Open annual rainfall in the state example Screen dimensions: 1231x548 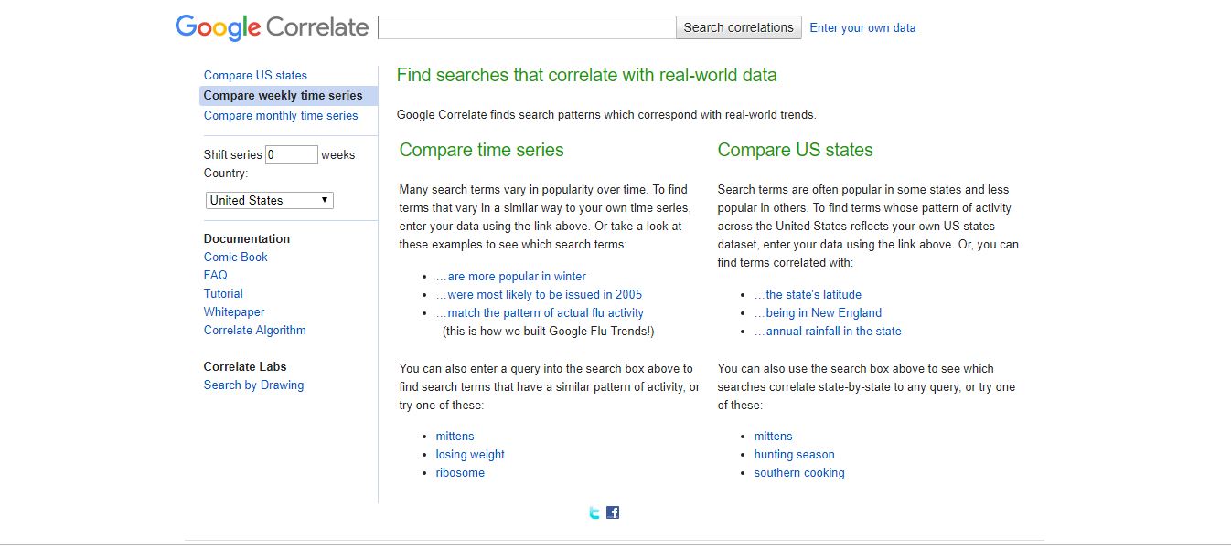coord(828,331)
